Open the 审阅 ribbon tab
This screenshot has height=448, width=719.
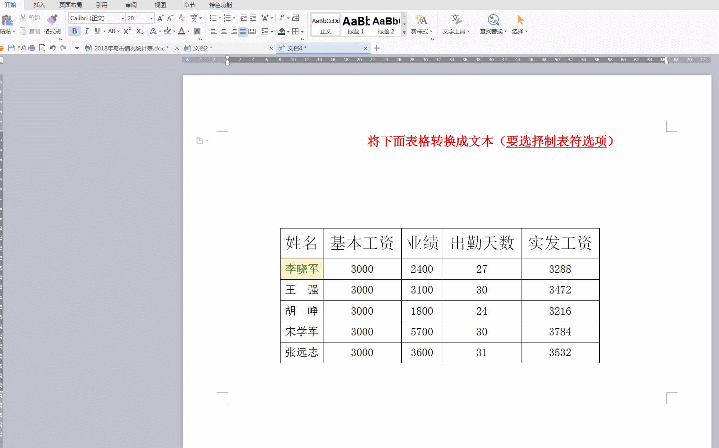(131, 5)
